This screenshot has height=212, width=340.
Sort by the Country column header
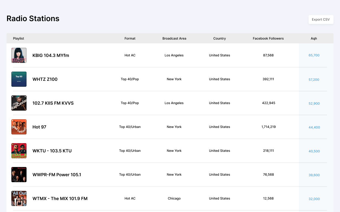pyautogui.click(x=219, y=38)
